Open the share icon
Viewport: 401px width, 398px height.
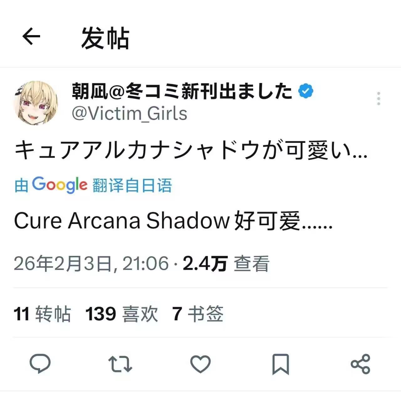pos(361,364)
